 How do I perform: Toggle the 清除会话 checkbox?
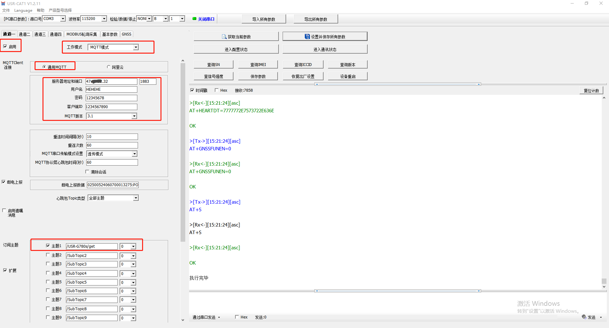coord(87,172)
